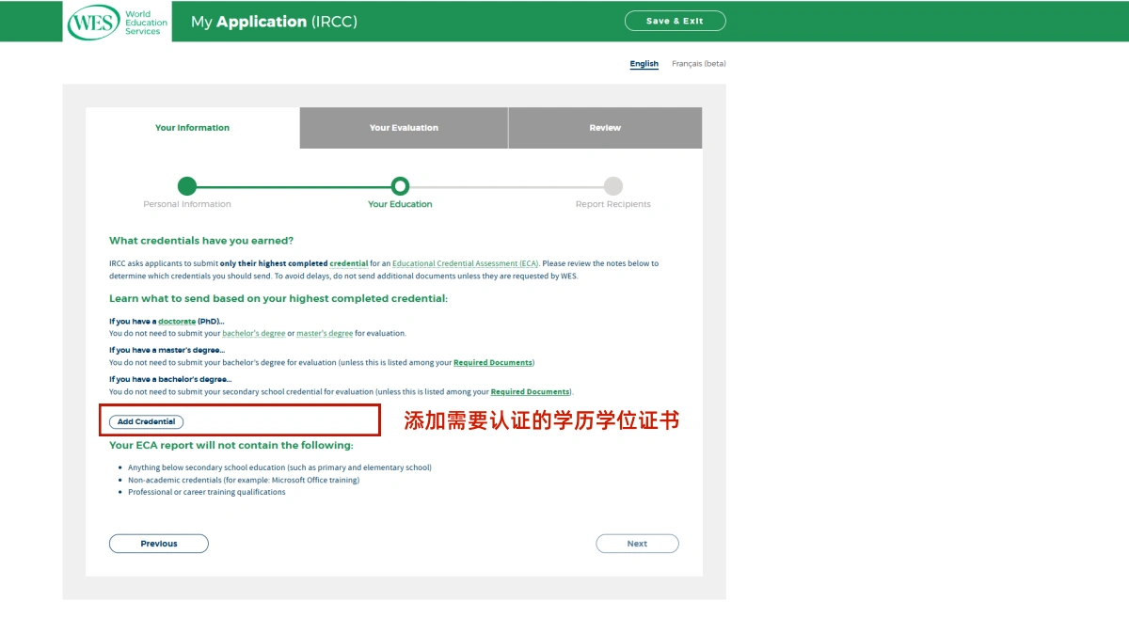
Task: Switch language to Français (beta)
Action: coord(699,64)
